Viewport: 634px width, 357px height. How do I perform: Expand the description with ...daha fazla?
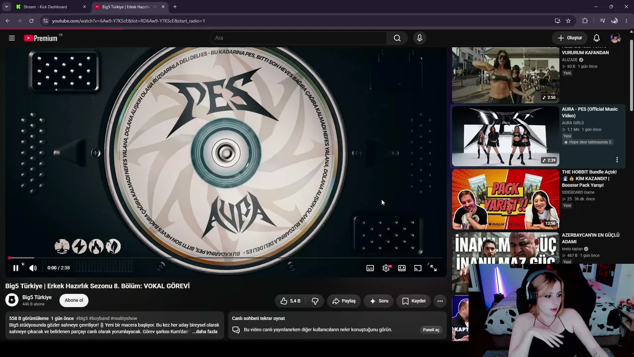click(x=205, y=332)
